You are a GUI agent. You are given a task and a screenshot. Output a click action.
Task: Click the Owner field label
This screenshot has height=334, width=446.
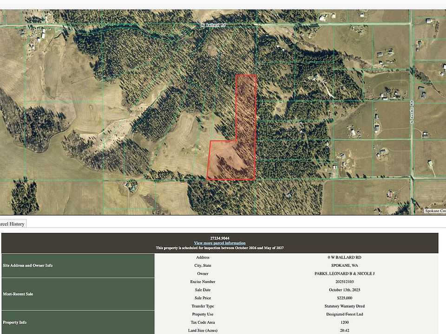coord(203,274)
